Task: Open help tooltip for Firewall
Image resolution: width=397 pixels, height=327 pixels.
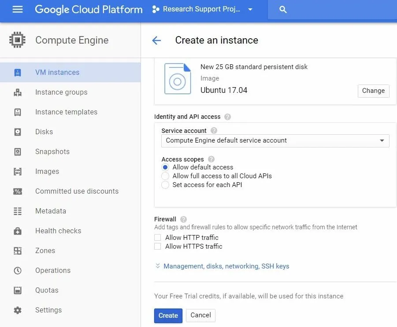Action: [183, 219]
